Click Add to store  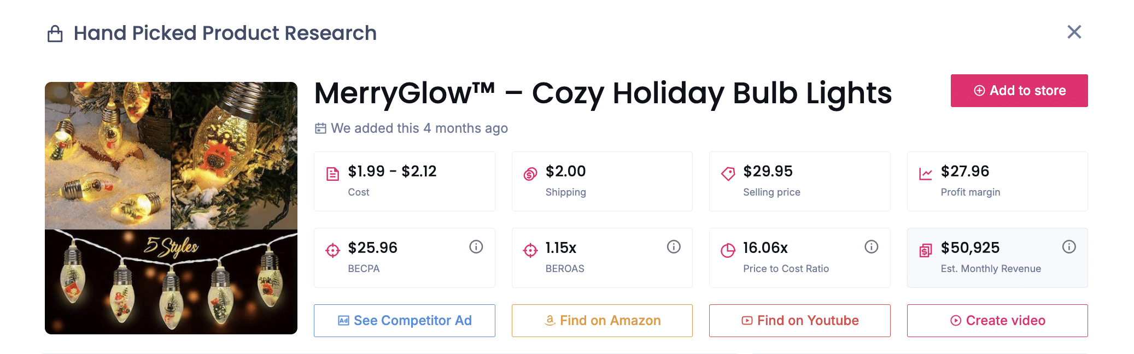point(1019,90)
